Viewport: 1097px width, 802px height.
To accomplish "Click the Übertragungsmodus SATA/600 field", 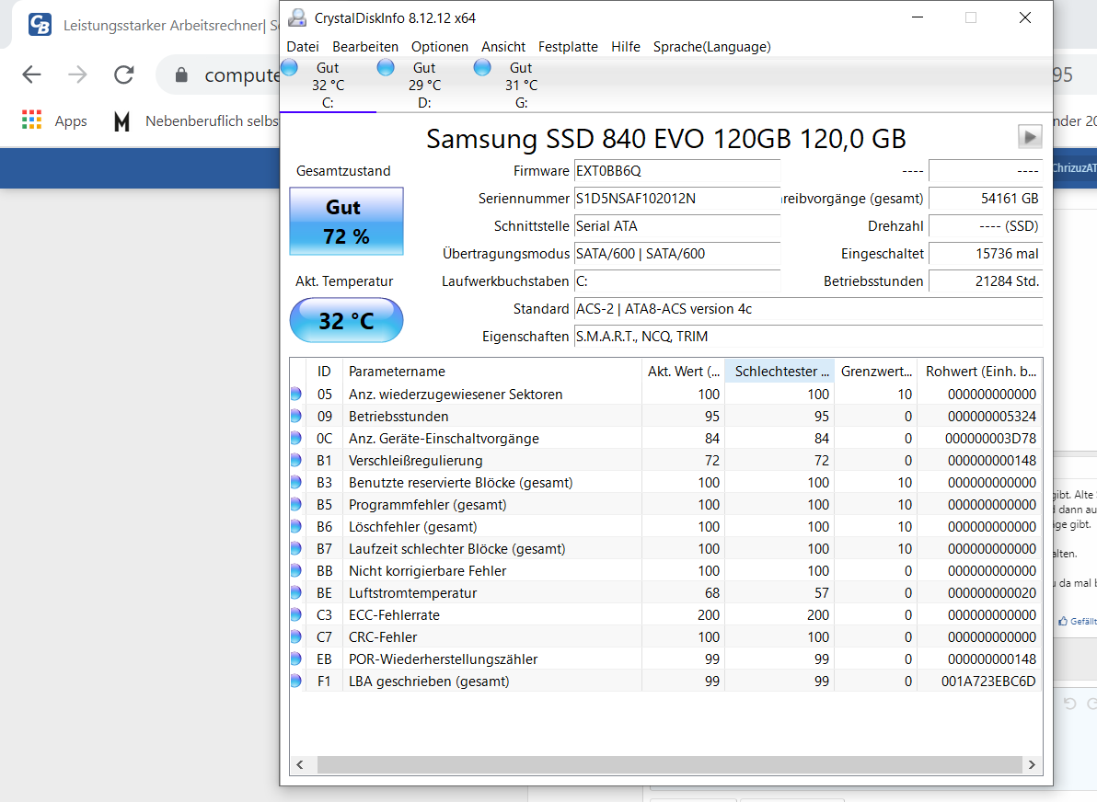I will 677,254.
